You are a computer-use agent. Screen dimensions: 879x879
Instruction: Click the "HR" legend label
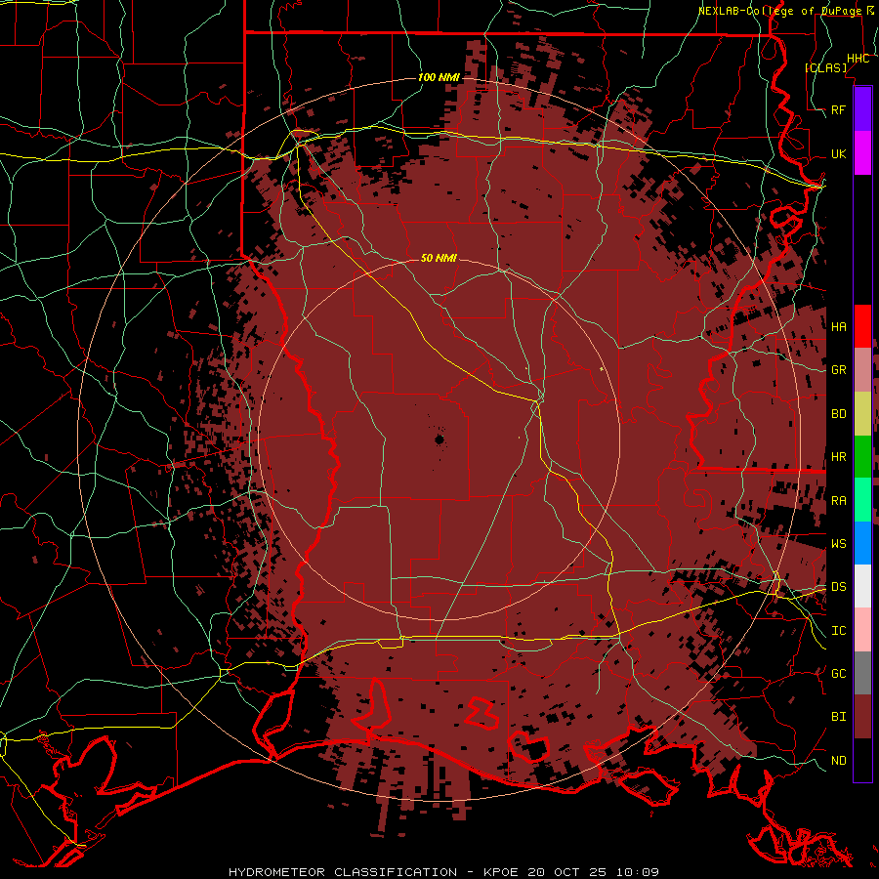point(839,457)
